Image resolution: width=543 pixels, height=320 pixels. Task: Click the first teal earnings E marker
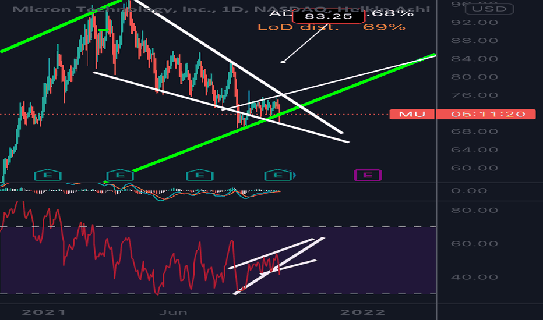tap(48, 175)
